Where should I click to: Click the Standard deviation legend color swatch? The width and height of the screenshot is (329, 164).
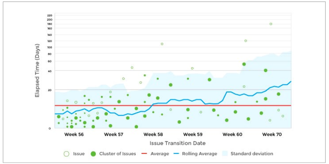[x=225, y=154]
